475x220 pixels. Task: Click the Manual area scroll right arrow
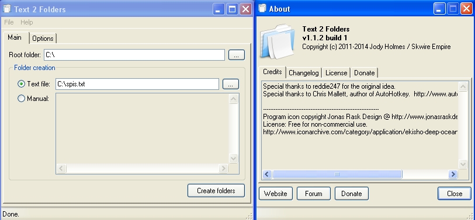click(223, 168)
